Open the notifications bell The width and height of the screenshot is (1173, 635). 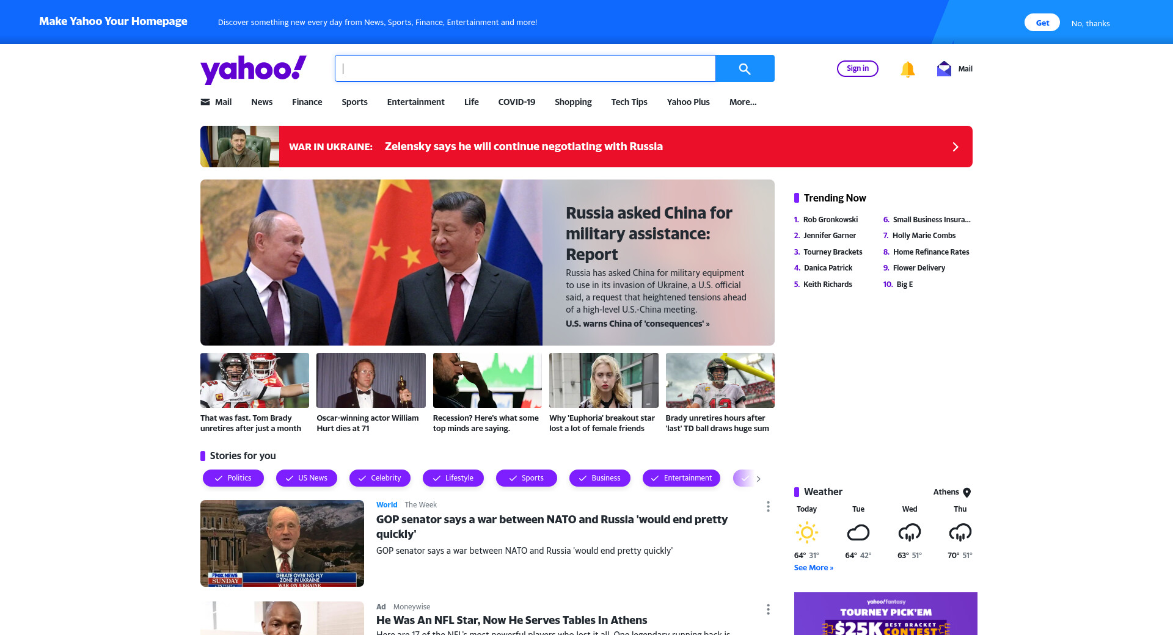pyautogui.click(x=907, y=69)
